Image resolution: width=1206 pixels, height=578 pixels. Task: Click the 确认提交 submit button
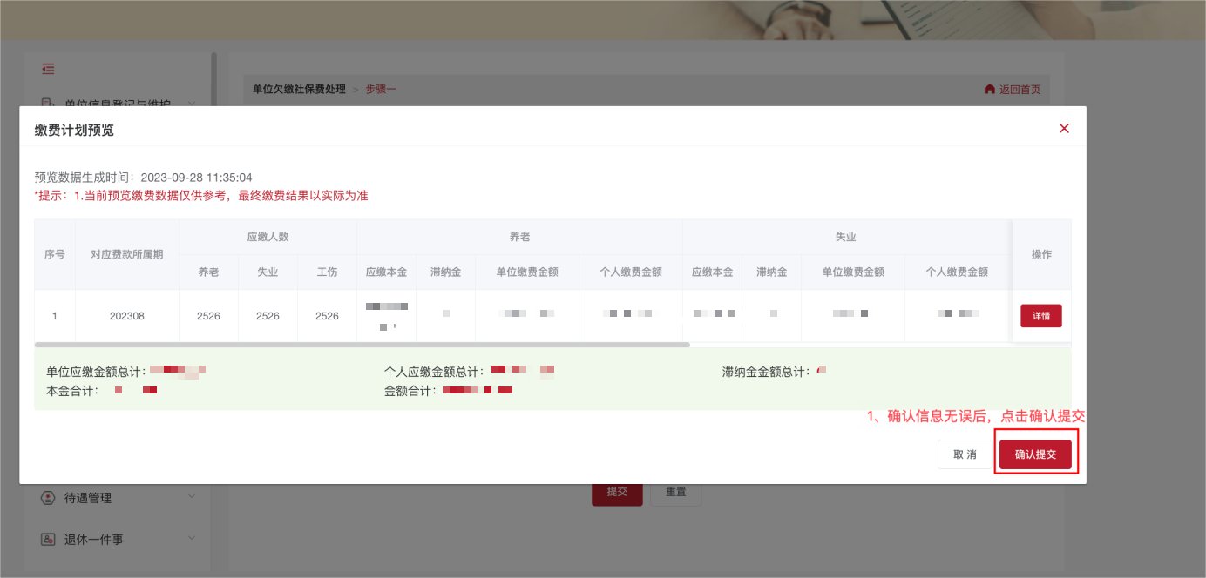[1036, 454]
